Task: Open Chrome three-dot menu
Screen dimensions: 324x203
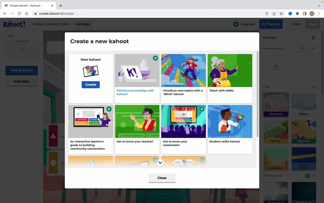Action: (x=319, y=14)
